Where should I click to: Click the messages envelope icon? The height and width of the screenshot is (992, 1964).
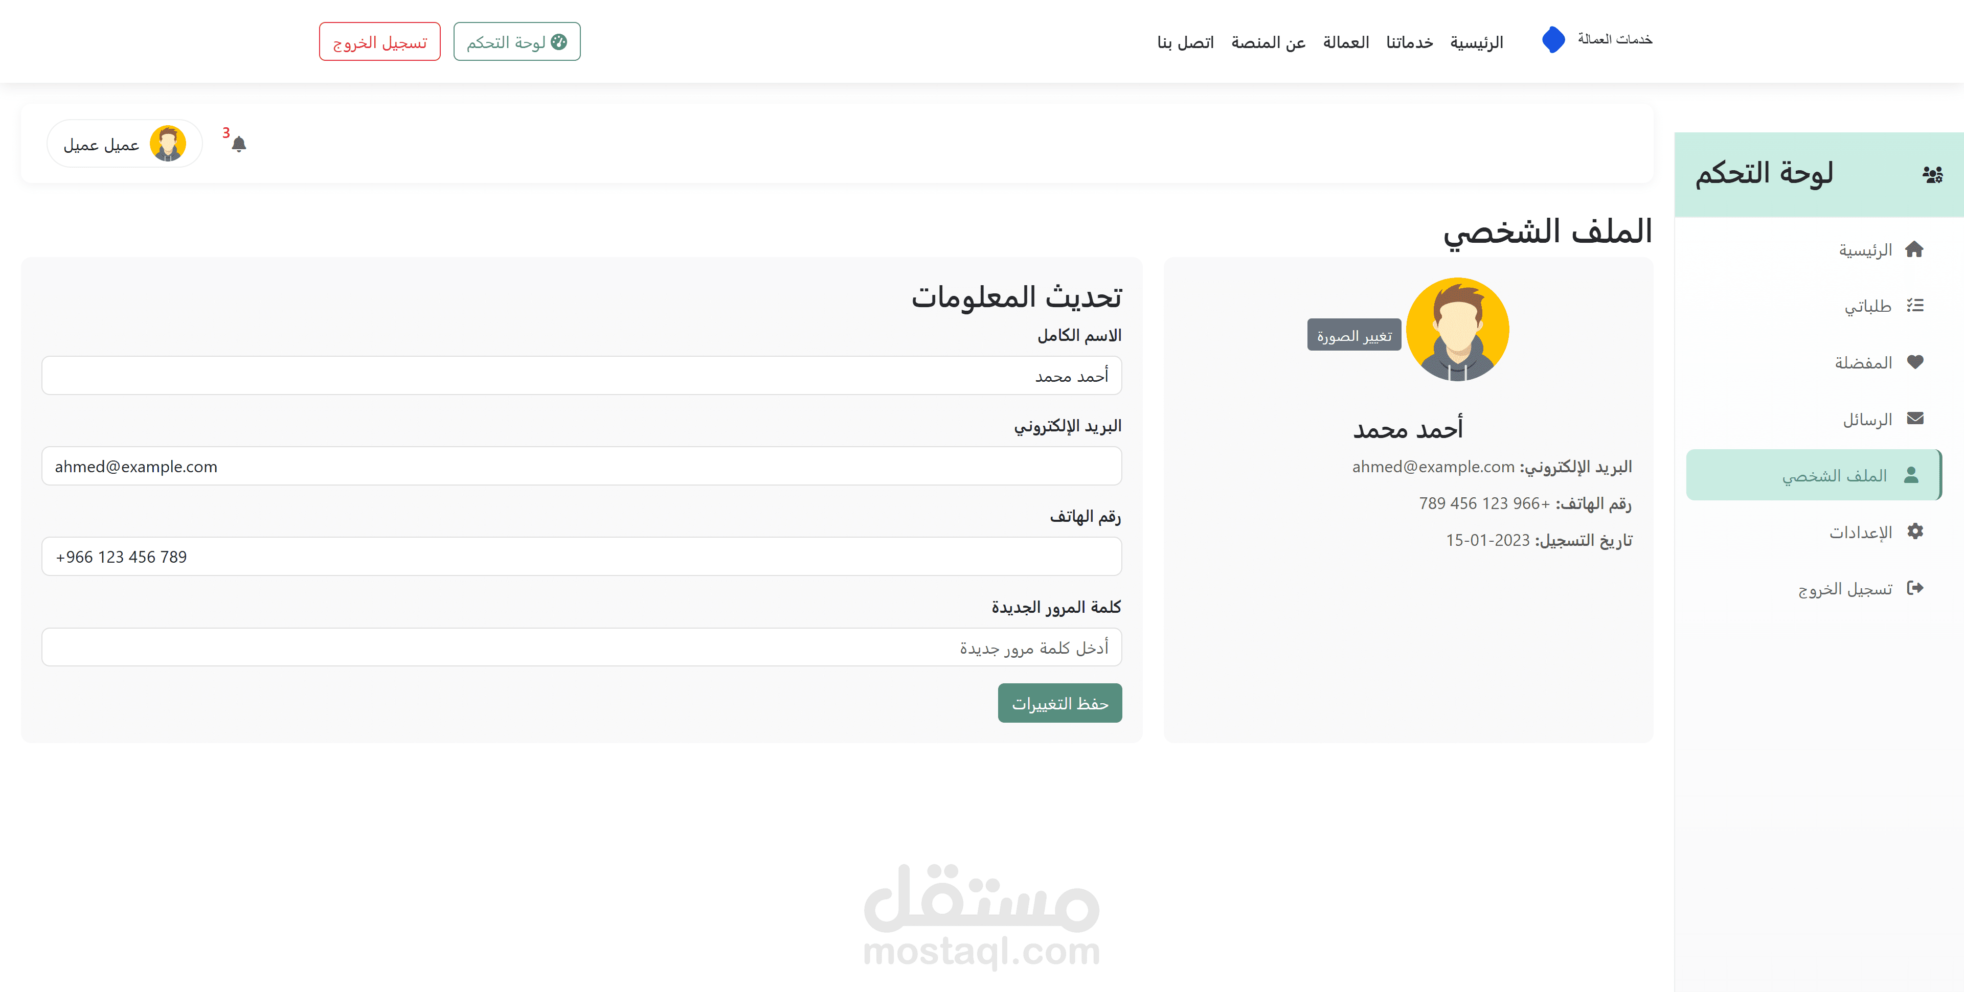[1914, 418]
